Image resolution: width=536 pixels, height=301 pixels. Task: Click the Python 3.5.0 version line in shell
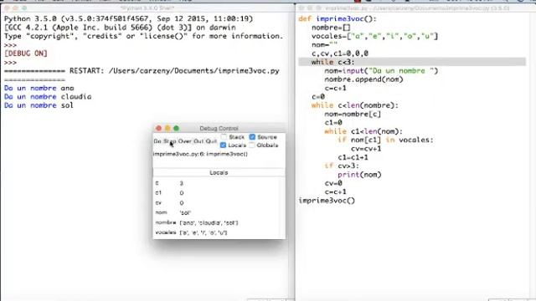128,18
